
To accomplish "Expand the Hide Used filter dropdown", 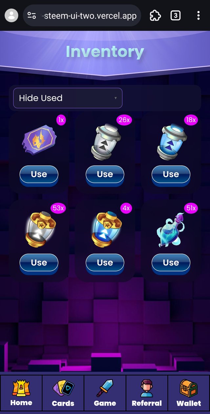I will coord(68,98).
